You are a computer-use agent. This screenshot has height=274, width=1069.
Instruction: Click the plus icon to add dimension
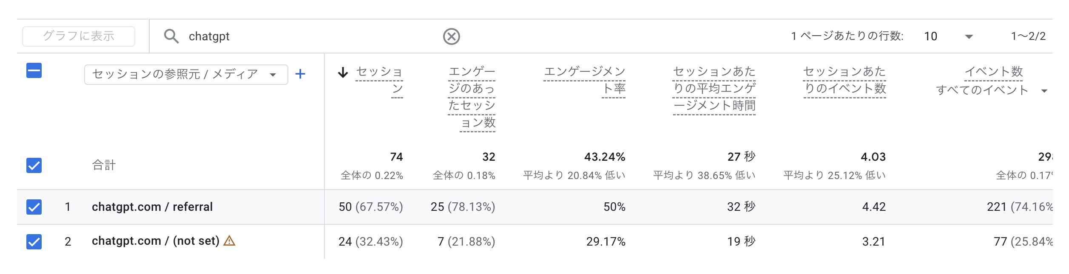(300, 74)
